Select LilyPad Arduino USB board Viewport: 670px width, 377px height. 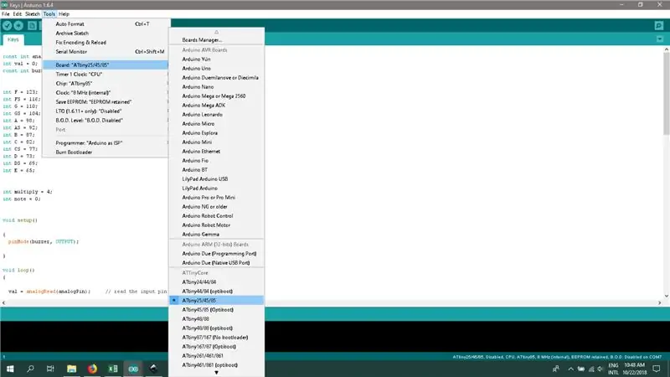217,179
